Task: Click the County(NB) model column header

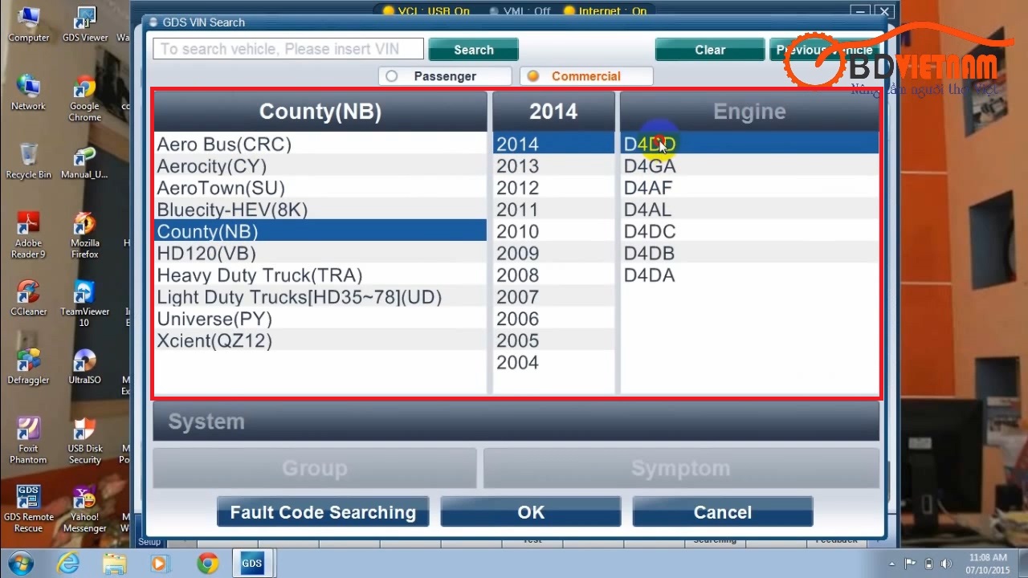Action: coord(320,112)
